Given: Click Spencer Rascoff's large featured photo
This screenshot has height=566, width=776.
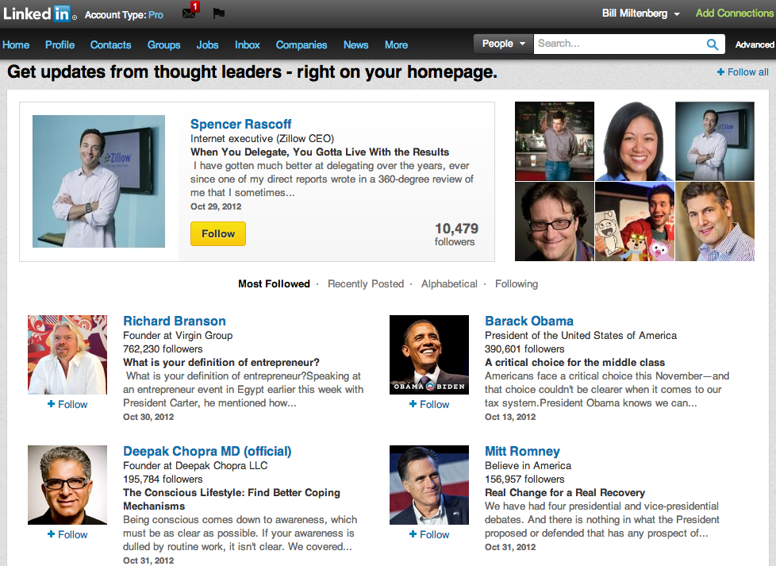Looking at the screenshot, I should tap(98, 181).
